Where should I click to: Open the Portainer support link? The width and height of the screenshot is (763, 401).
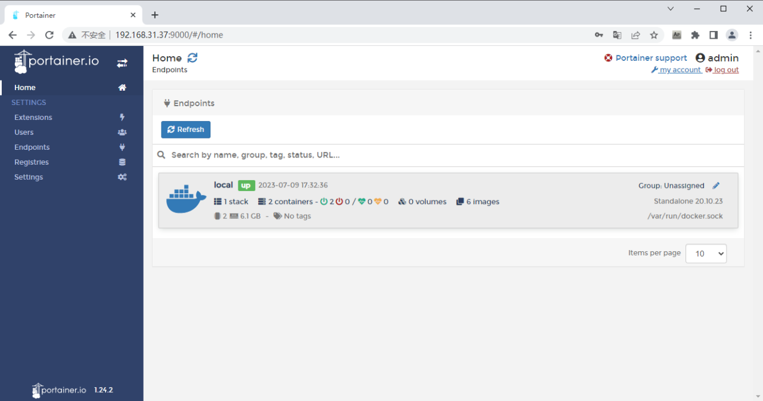click(651, 58)
